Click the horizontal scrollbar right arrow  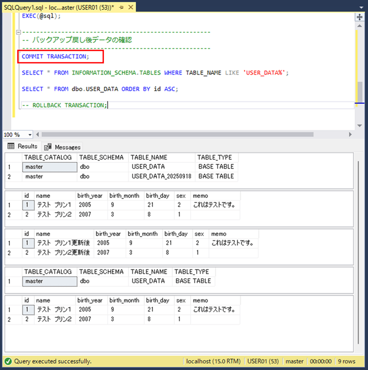pyautogui.click(x=350, y=135)
